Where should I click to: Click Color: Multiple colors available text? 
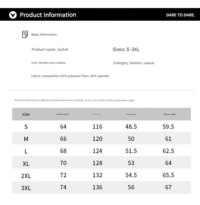tap(48, 63)
